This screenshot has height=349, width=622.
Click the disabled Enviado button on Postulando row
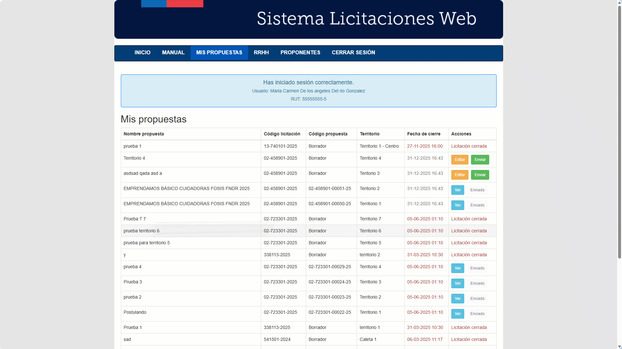click(477, 314)
